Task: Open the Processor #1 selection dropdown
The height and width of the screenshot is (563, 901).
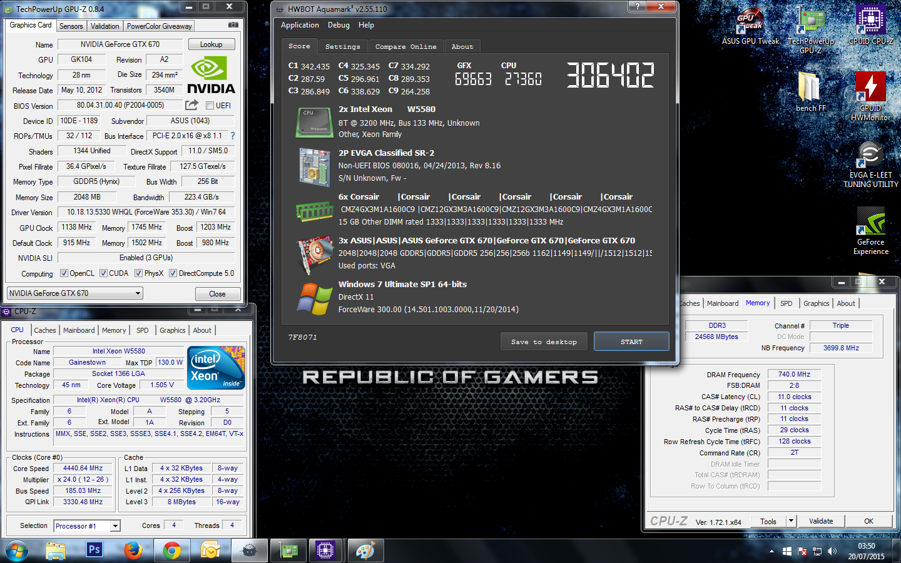Action: pyautogui.click(x=86, y=526)
